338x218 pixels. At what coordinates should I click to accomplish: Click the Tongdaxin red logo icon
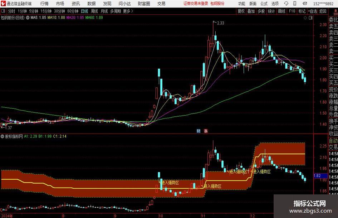[3, 4]
